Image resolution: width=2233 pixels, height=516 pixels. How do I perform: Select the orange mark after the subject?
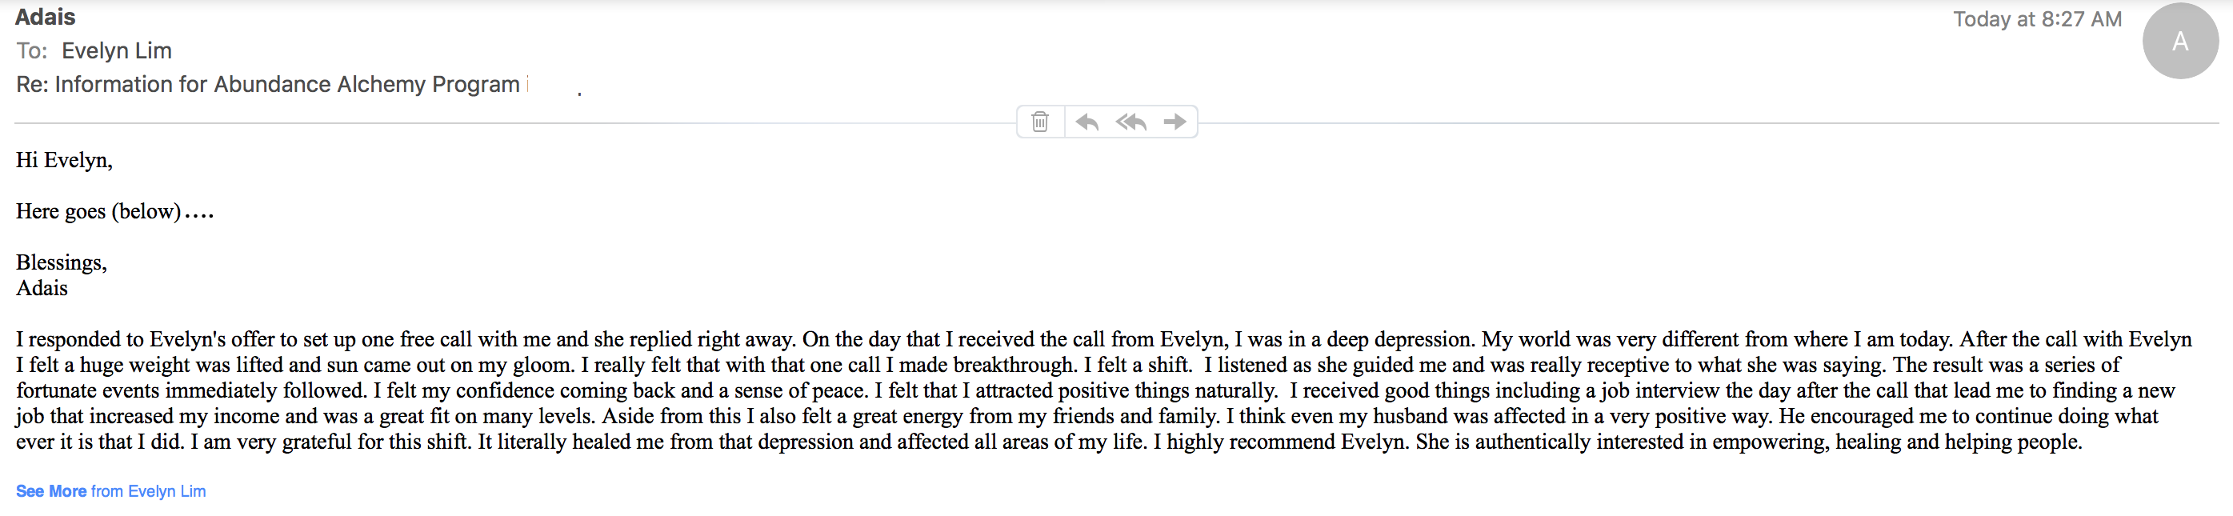527,83
